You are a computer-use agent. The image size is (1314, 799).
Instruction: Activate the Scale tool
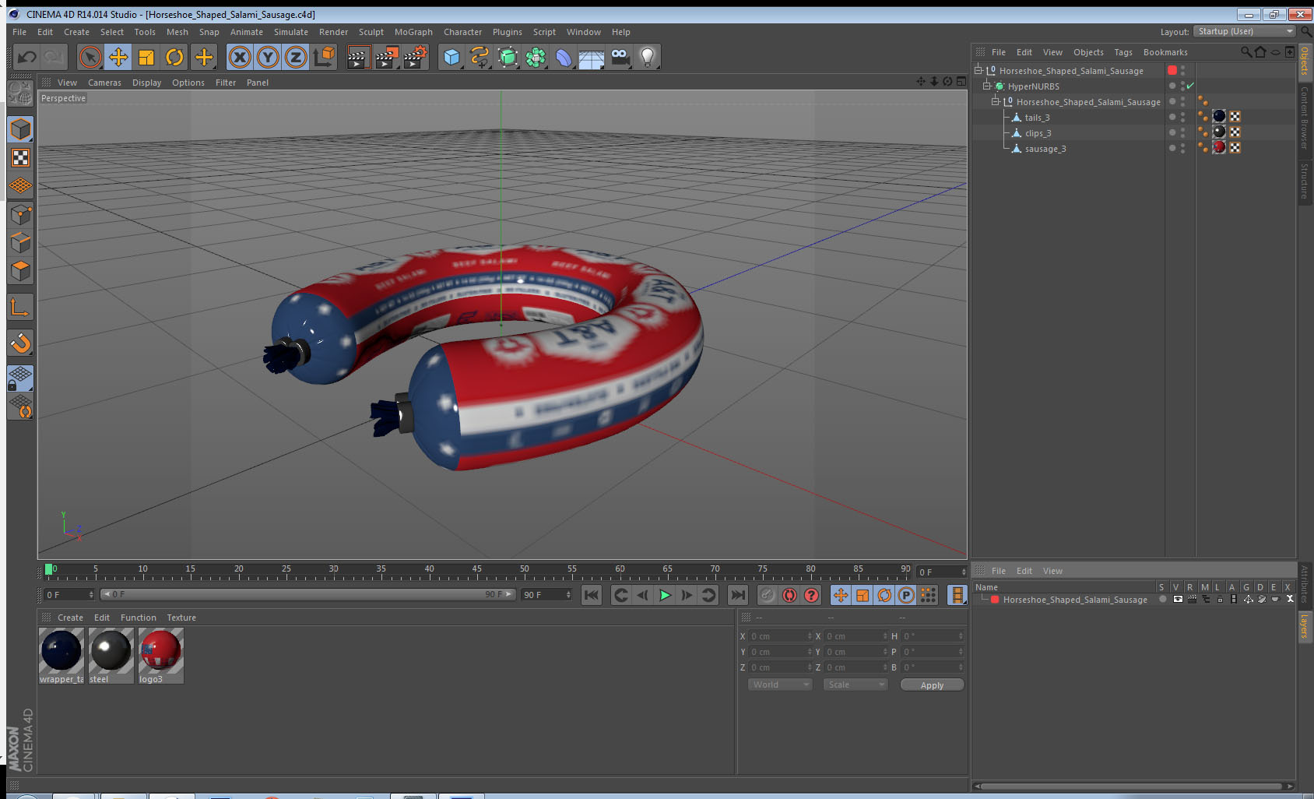[x=146, y=57]
